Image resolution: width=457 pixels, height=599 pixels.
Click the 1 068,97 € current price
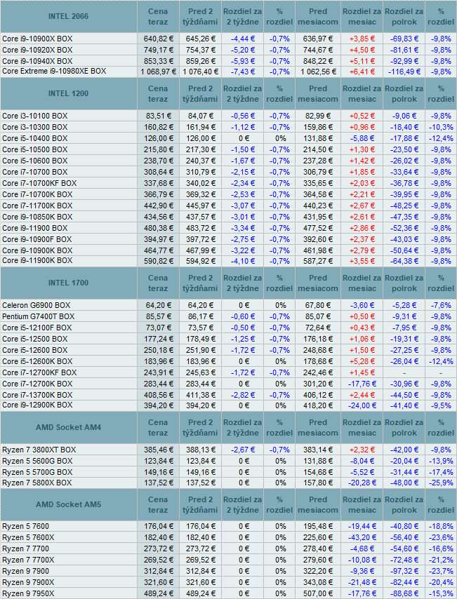tap(159, 72)
